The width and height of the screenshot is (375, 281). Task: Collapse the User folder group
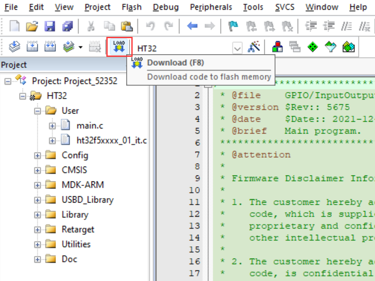(x=38, y=111)
